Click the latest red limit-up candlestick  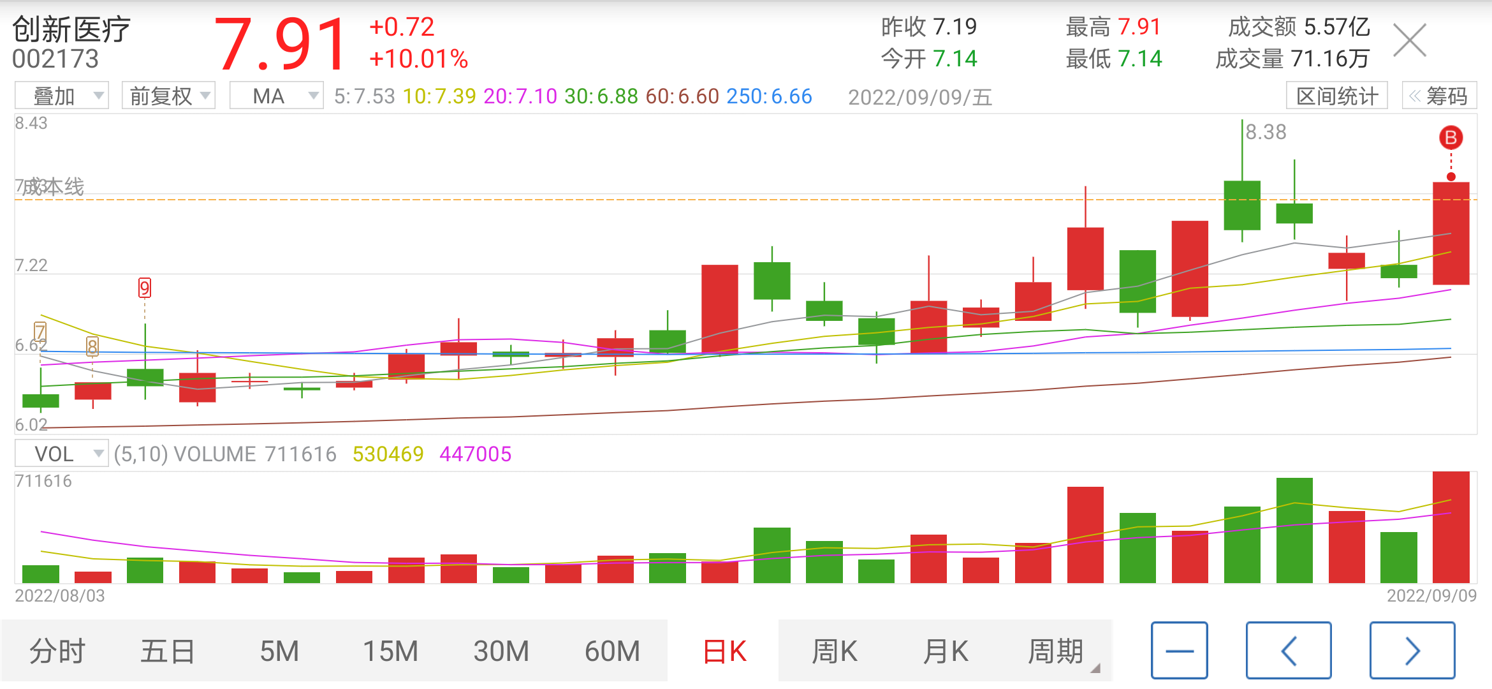coord(1451,233)
